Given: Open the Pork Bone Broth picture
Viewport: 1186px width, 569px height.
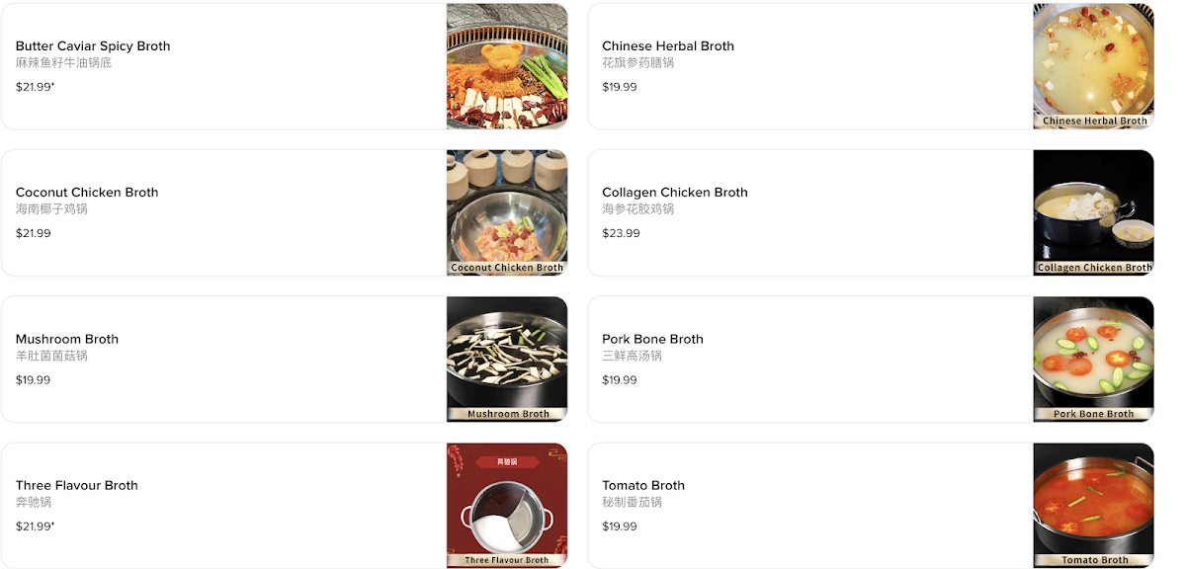Looking at the screenshot, I should (1093, 359).
